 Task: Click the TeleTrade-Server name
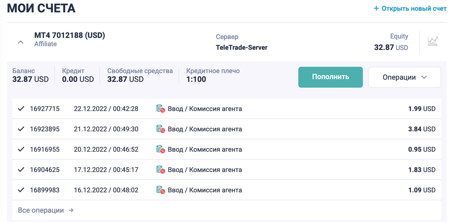pyautogui.click(x=242, y=48)
